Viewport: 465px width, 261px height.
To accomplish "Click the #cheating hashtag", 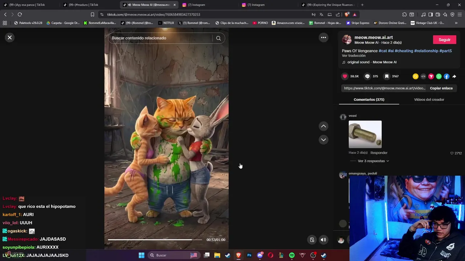I will click(x=404, y=51).
